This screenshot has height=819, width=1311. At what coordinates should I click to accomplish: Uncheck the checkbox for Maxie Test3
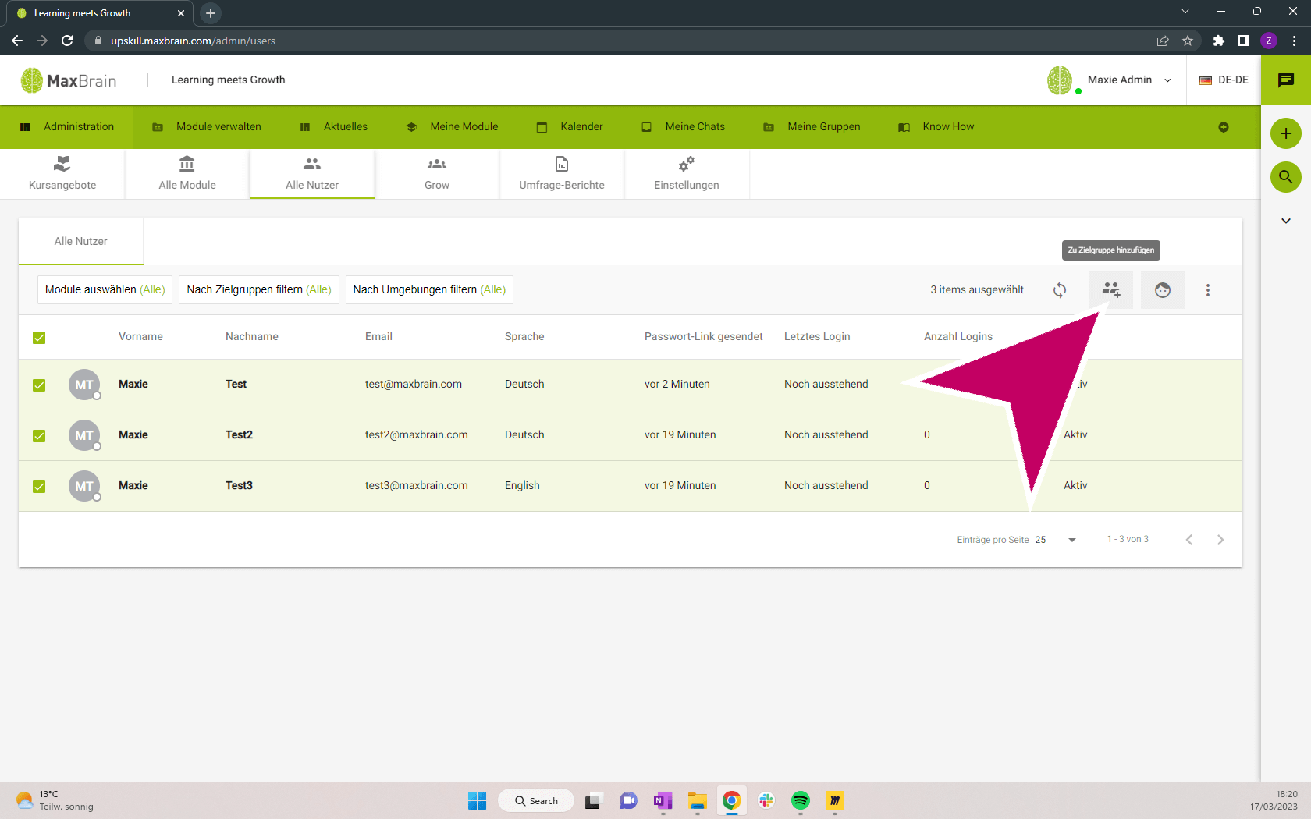(x=39, y=487)
